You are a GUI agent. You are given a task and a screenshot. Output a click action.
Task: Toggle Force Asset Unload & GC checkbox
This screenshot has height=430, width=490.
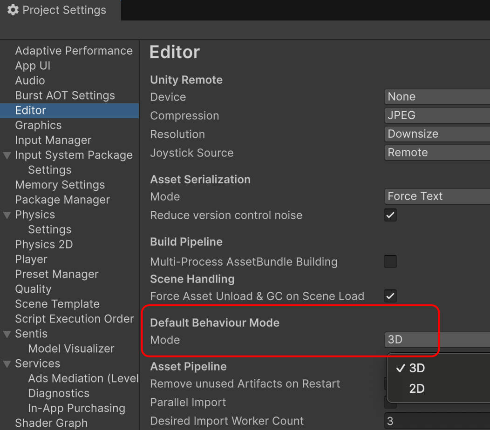coord(390,296)
